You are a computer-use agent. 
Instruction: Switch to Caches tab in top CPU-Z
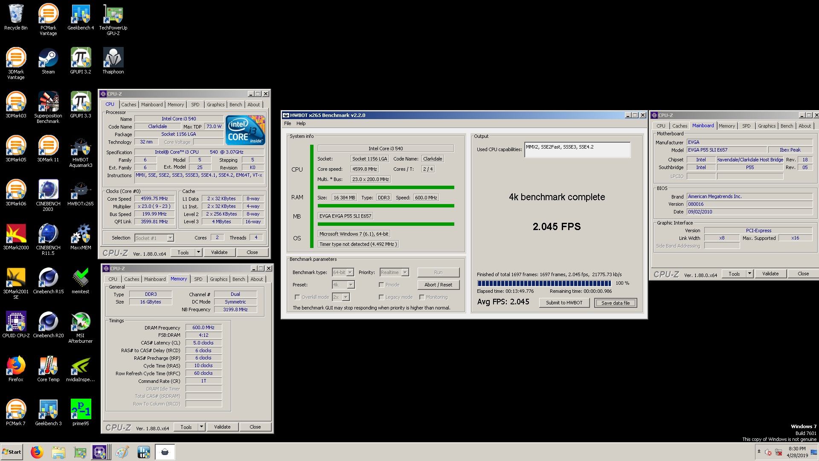pos(128,105)
